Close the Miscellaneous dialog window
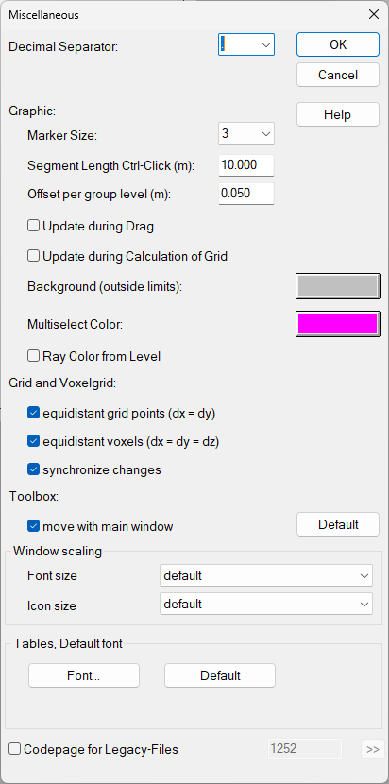 coord(374,14)
